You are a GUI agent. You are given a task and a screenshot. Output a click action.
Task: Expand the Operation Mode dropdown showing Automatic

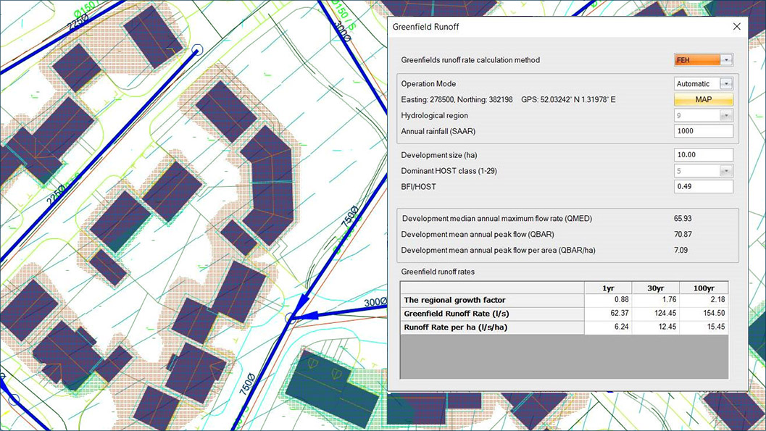(727, 83)
